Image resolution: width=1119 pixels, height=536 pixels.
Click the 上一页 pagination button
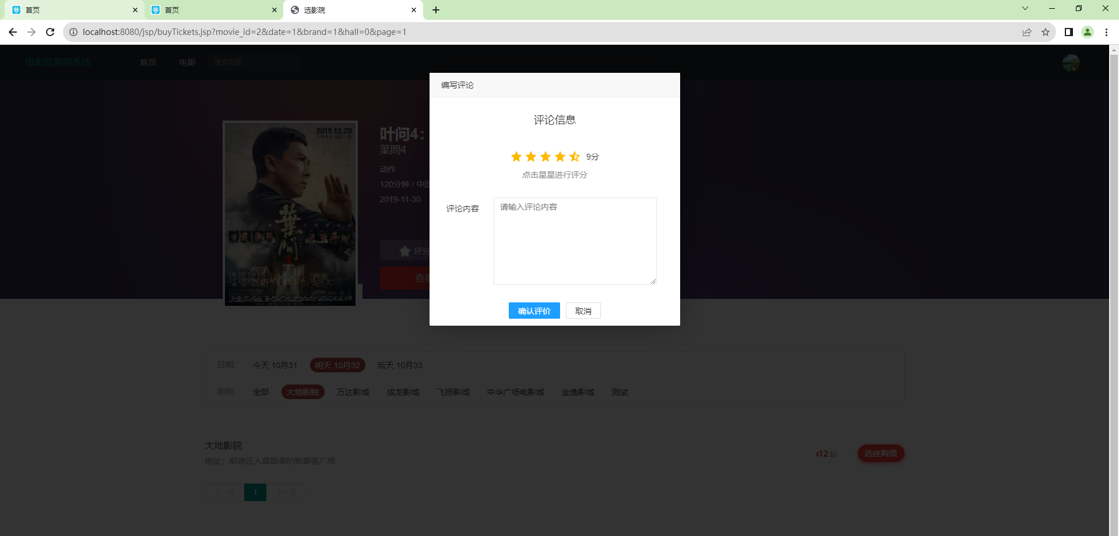[x=225, y=492]
